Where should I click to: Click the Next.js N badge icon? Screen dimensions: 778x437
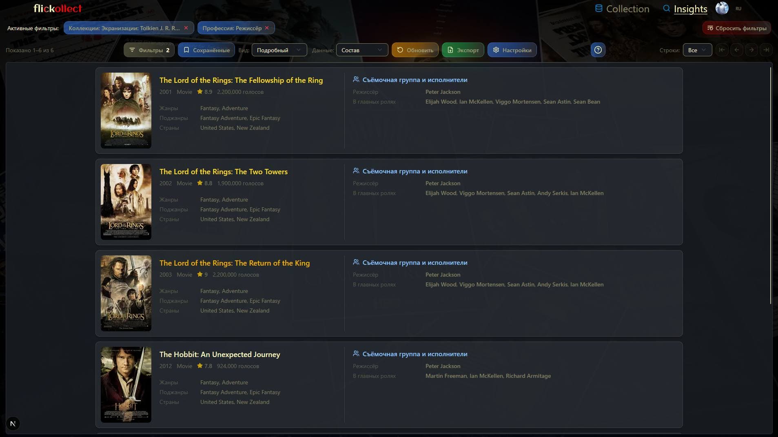coord(13,424)
